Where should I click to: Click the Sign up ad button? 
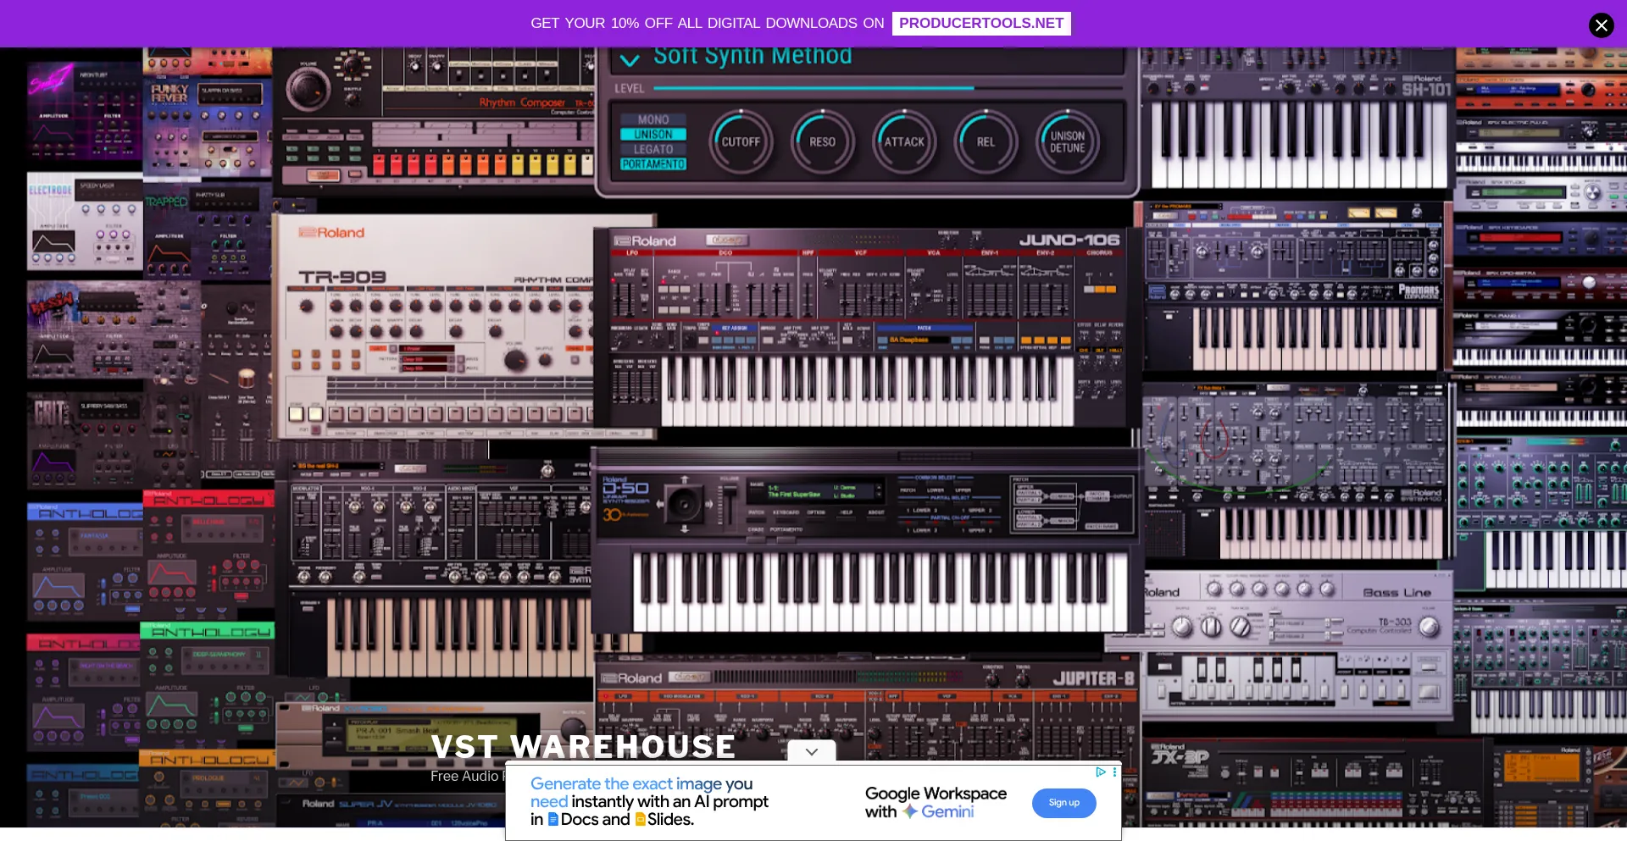coord(1063,803)
